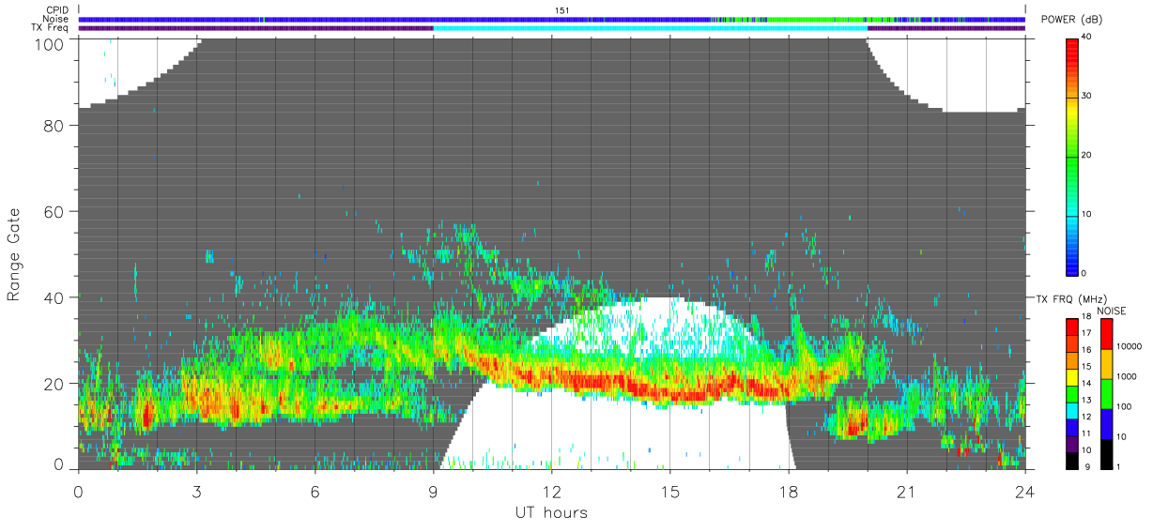
Task: Click the x-axis tick label '6'
Action: pyautogui.click(x=315, y=491)
